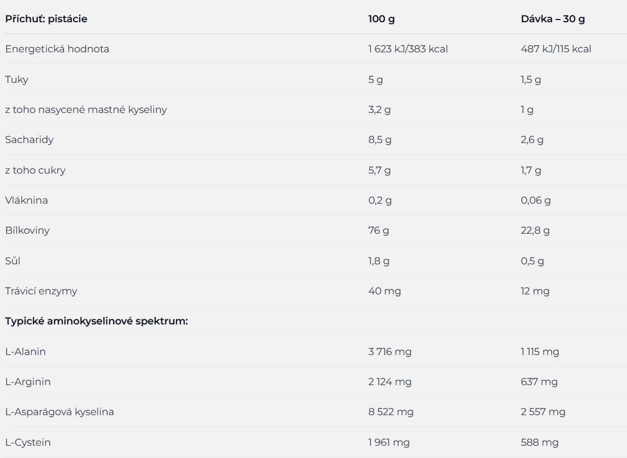This screenshot has width=627, height=458.
Task: Click the 'L-Cystein' 588 mg value
Action: pyautogui.click(x=540, y=442)
